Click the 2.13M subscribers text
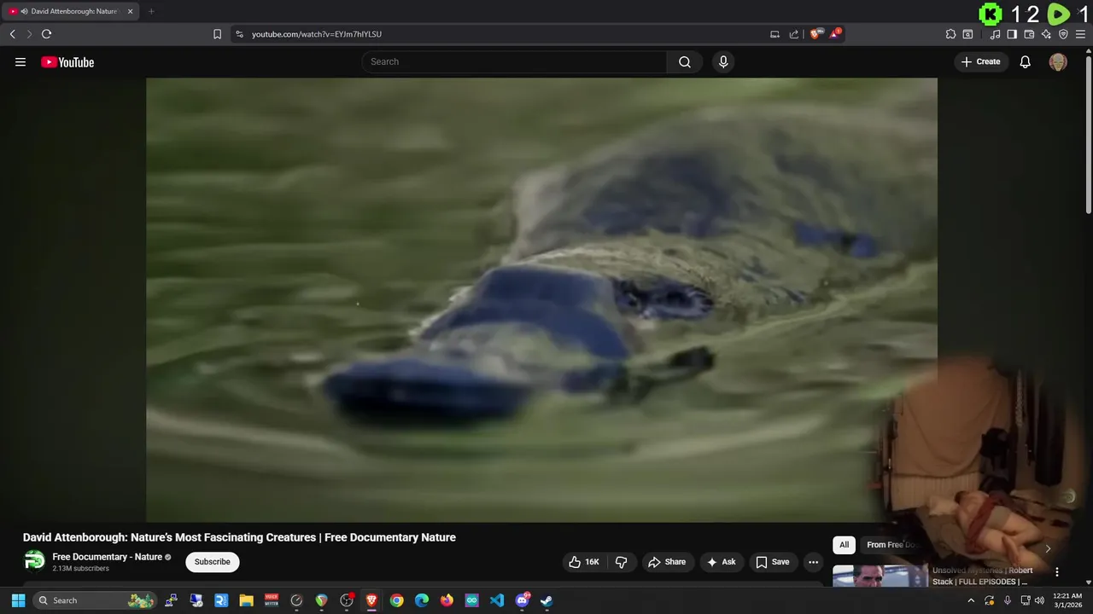Image resolution: width=1093 pixels, height=614 pixels. (80, 568)
